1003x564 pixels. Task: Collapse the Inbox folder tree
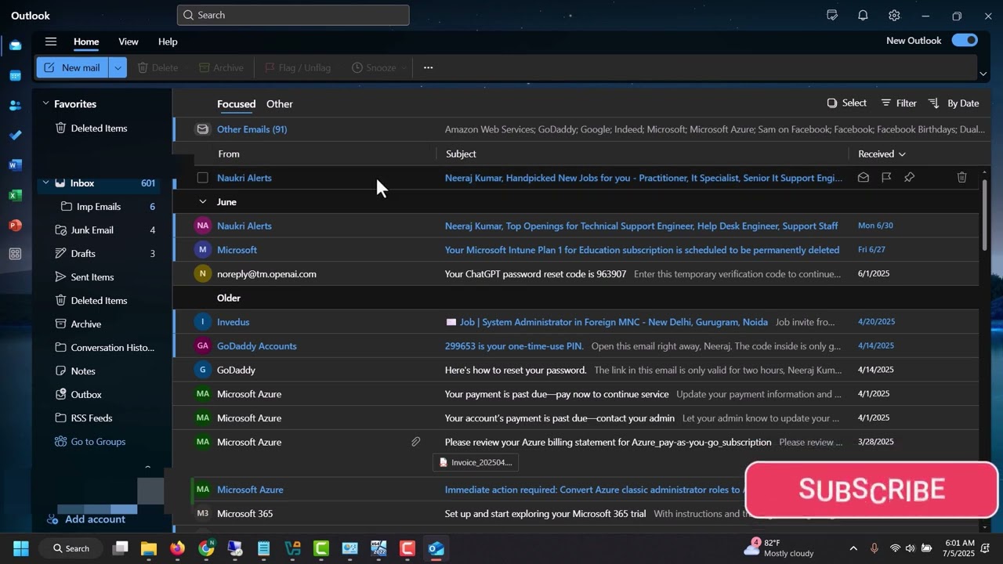coord(45,183)
